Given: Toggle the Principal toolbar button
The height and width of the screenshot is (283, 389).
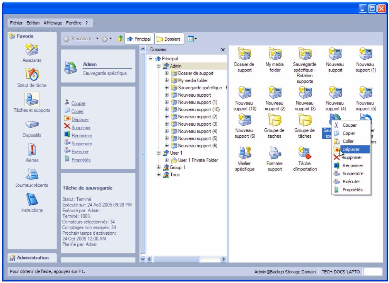Looking at the screenshot, I should click(139, 39).
